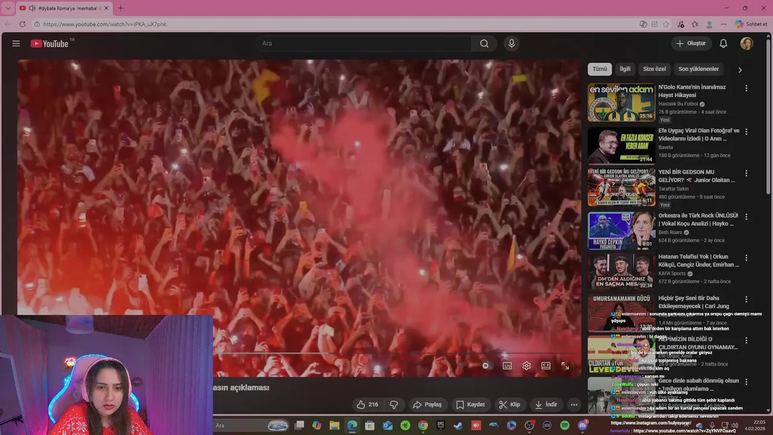Open options for Yeni Bir Gedson video

(746, 173)
